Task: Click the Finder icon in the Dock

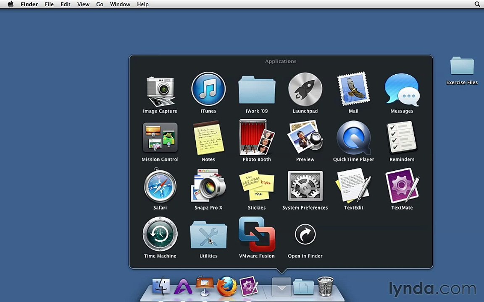Action: (x=161, y=286)
